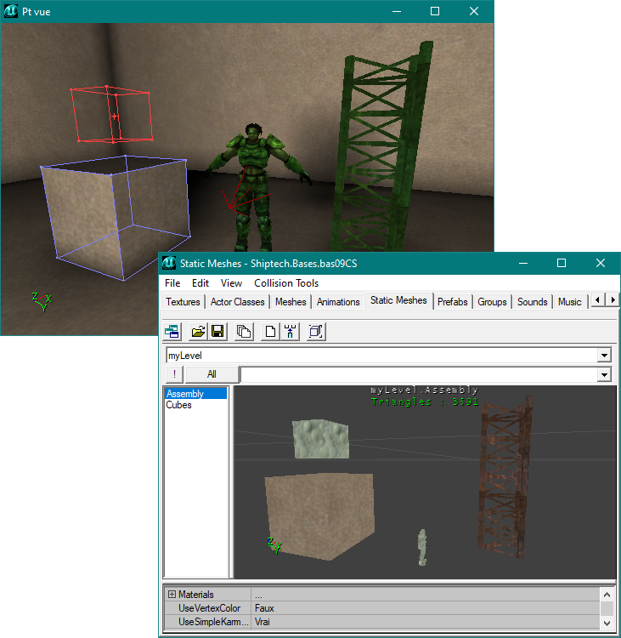The image size is (621, 638).
Task: Click the 3D box bounds toolbar icon
Action: (x=316, y=332)
